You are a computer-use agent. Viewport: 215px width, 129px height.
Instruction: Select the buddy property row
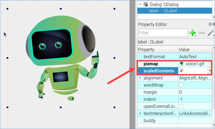174,120
